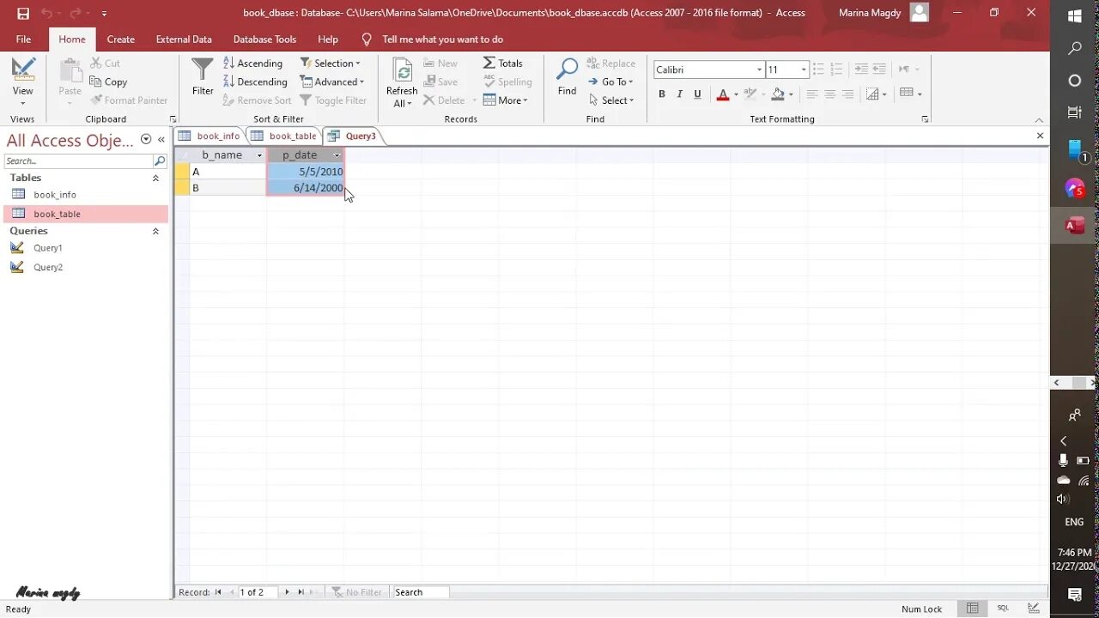
Task: Open font name Calibri dropdown
Action: tap(759, 70)
